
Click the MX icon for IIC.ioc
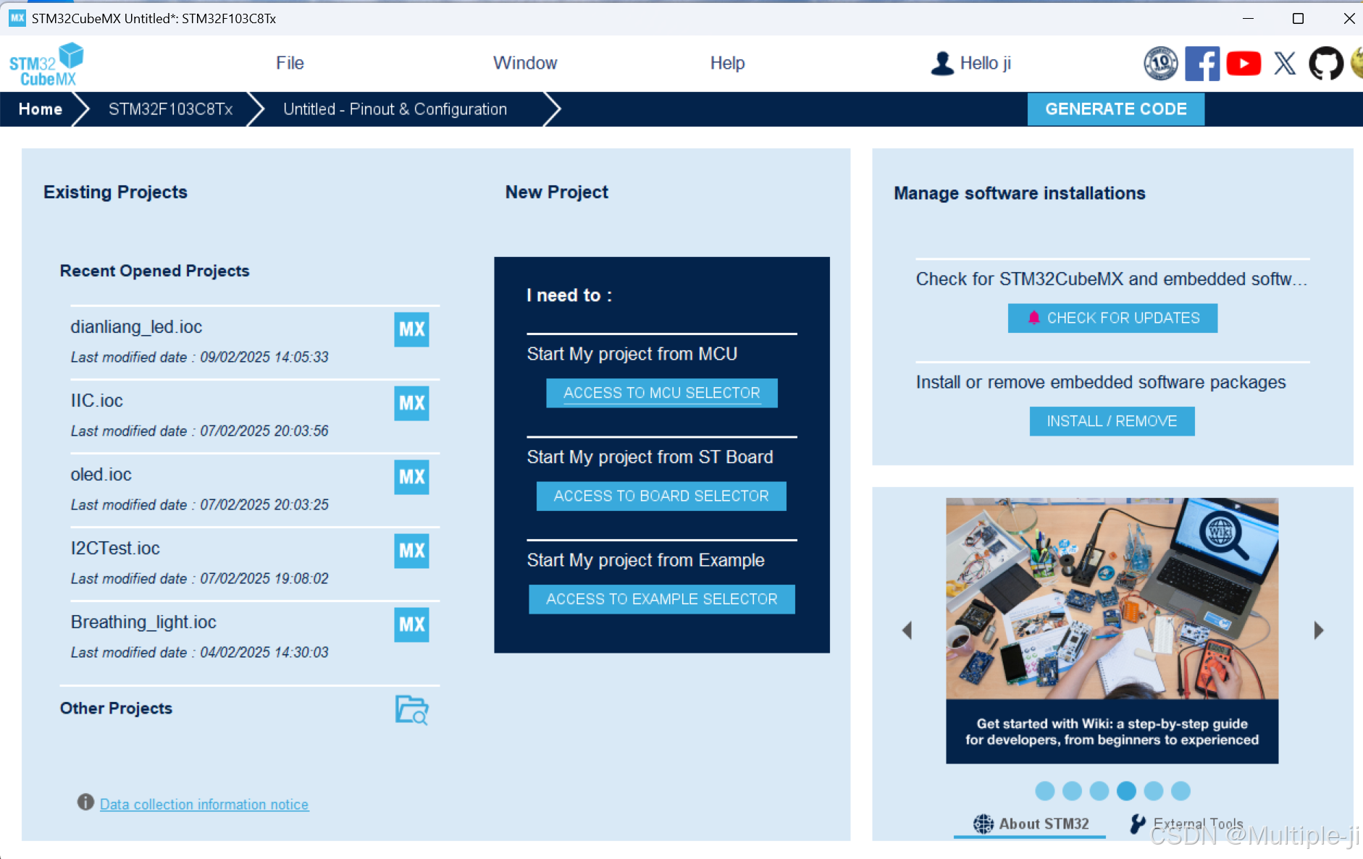tap(411, 403)
